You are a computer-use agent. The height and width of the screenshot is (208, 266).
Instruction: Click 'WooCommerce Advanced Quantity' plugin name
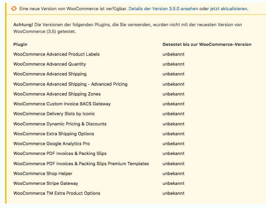50,64
